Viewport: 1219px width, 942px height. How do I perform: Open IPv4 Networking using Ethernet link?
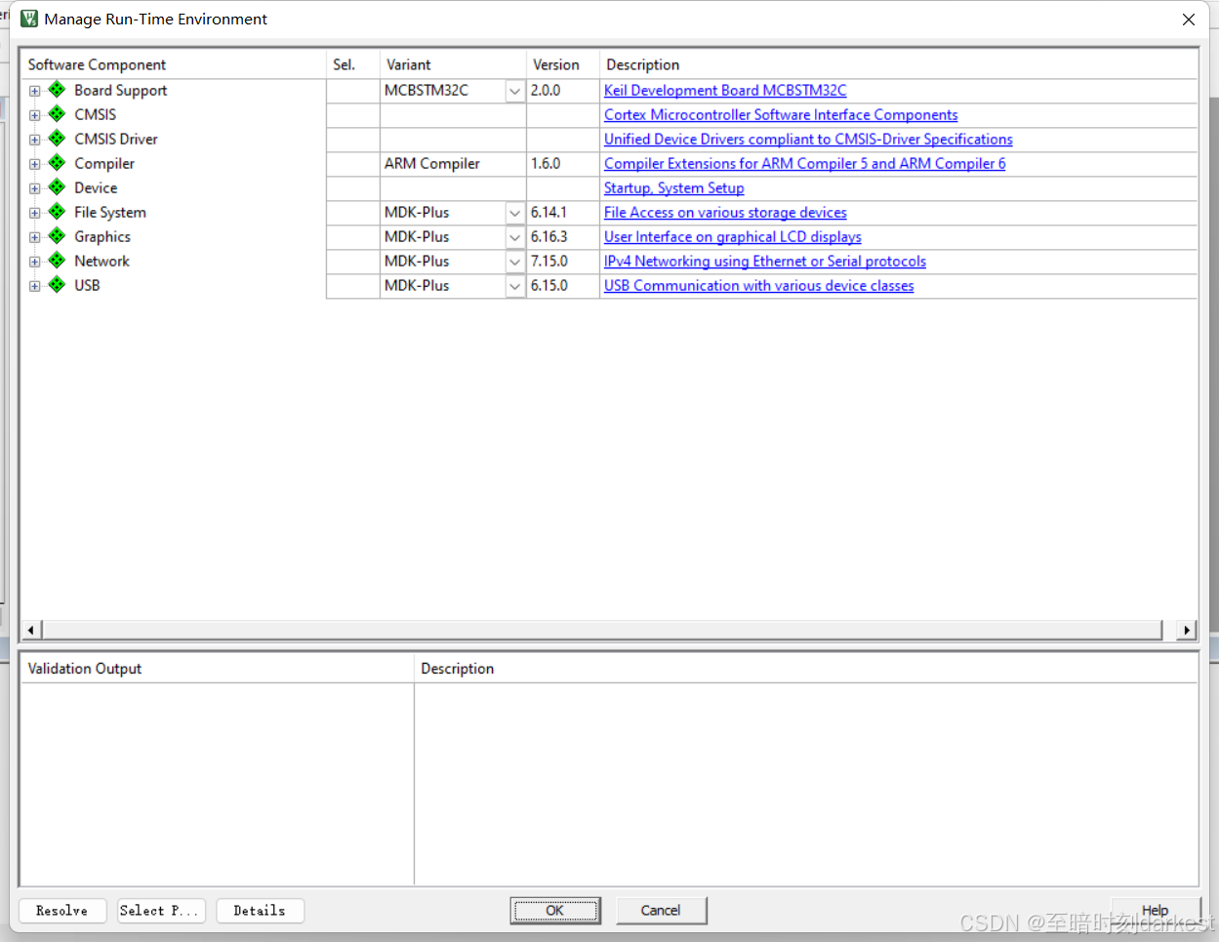[765, 261]
